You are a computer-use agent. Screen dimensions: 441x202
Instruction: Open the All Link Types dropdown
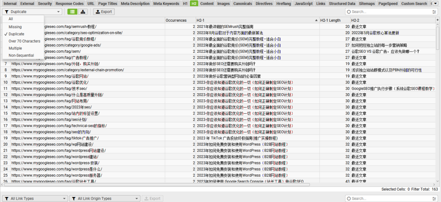35,198
